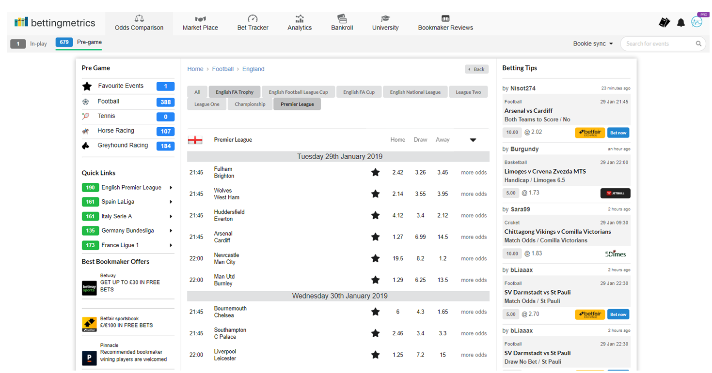
Task: Click the Tennis racket icon in sidebar
Action: coord(86,116)
